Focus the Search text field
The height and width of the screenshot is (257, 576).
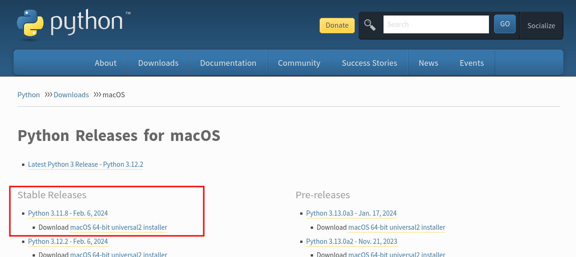436,24
